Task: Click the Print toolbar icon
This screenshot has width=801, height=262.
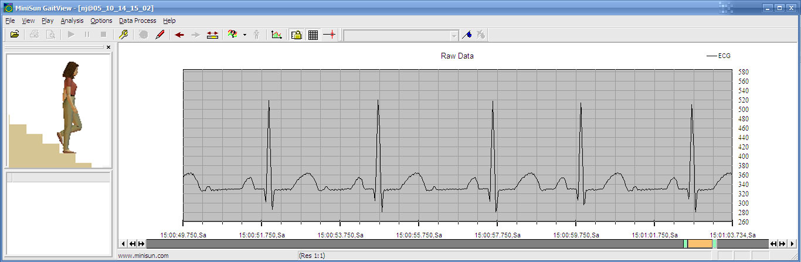Action: point(35,35)
